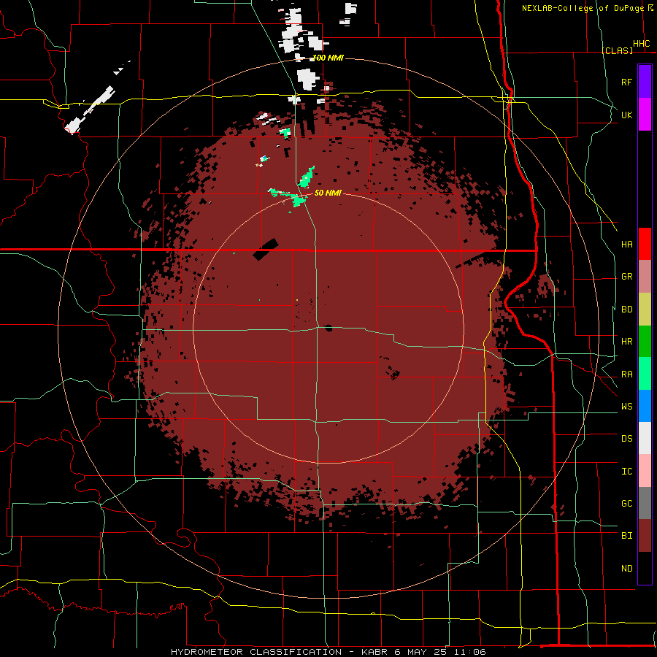Image resolution: width=657 pixels, height=657 pixels.
Task: Select the GC gray legend swatch
Action: point(645,503)
